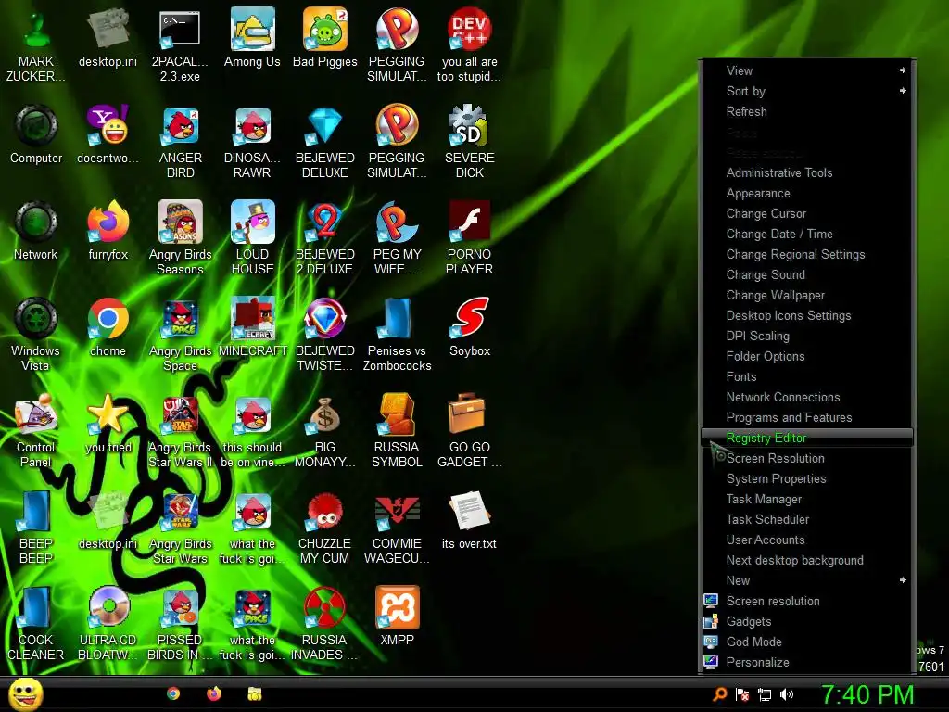Select the you tried star icon
Screen dimensions: 949x712
108,423
